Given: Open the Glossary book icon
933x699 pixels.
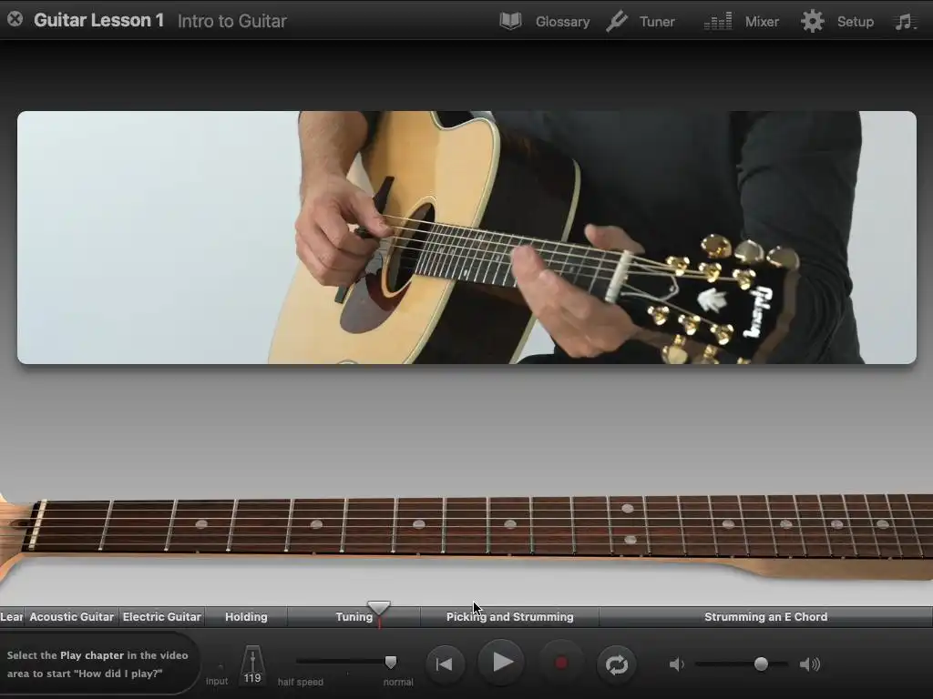Looking at the screenshot, I should coord(510,22).
